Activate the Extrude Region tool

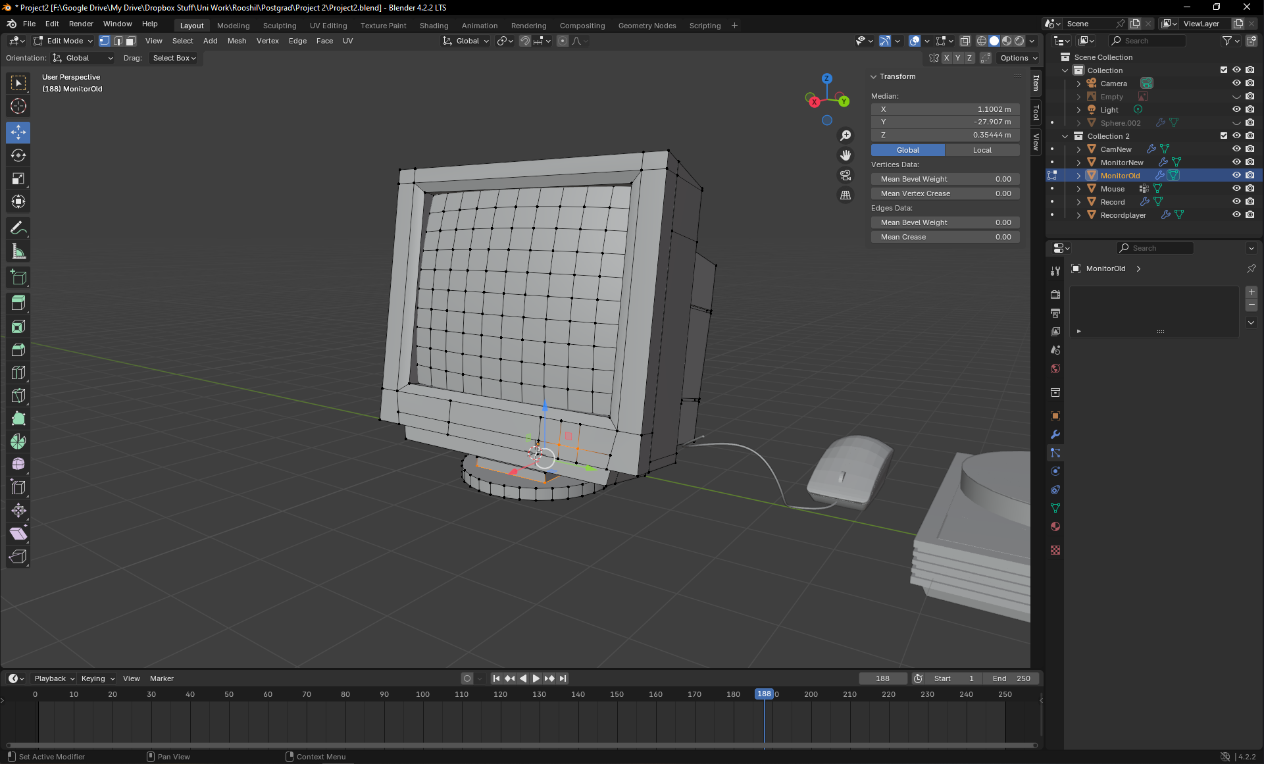[18, 303]
